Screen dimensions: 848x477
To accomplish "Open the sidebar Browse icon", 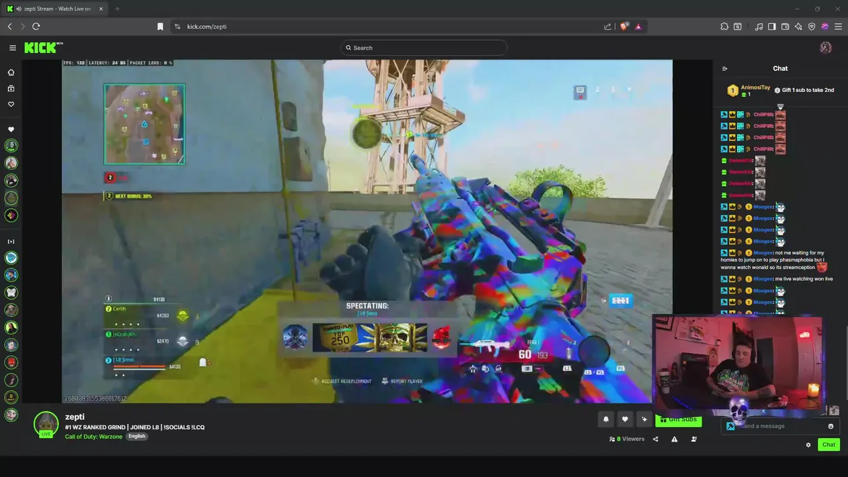I will pos(11,88).
